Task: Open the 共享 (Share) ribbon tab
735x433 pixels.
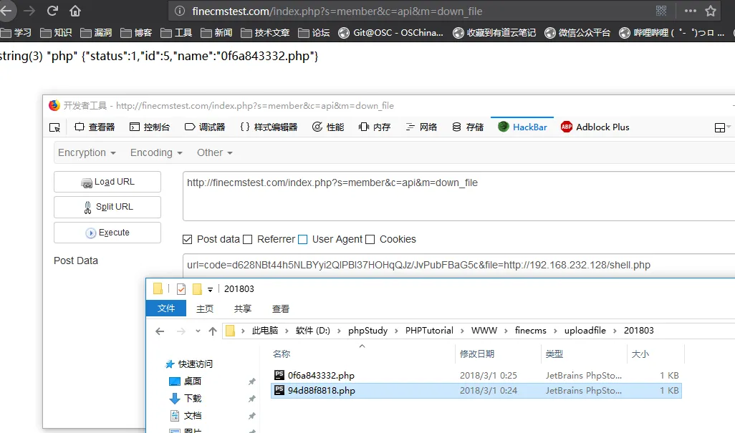Action: [241, 308]
